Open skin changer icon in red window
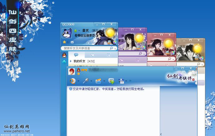Image resolution: width=215 pixels, height=136 pixels. 173,53
